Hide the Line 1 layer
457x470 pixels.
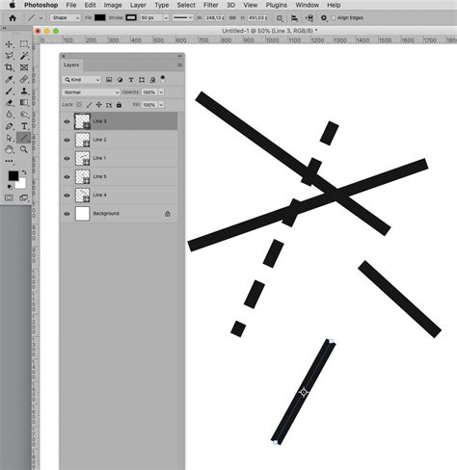click(67, 158)
